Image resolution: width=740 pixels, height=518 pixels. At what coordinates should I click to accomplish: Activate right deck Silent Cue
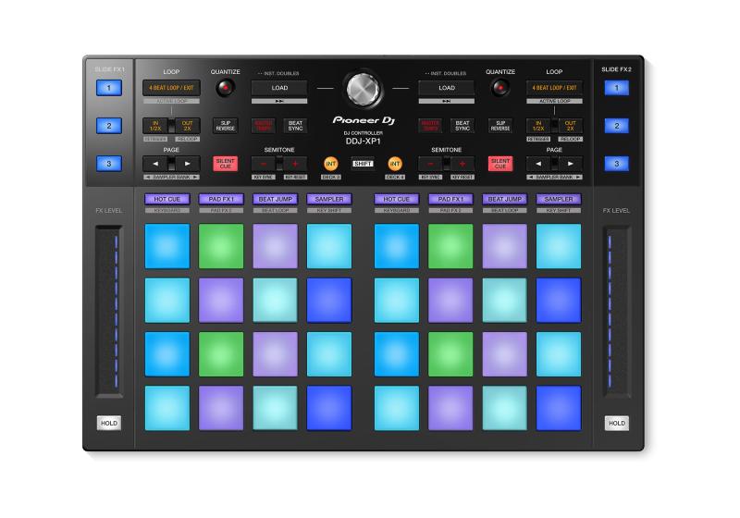500,164
